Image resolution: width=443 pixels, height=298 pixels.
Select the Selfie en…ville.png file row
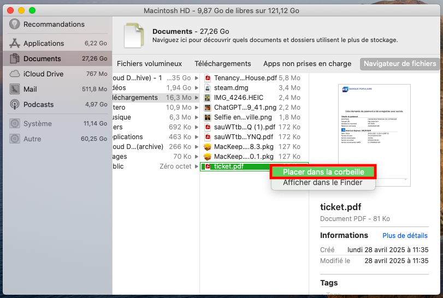[x=254, y=117]
